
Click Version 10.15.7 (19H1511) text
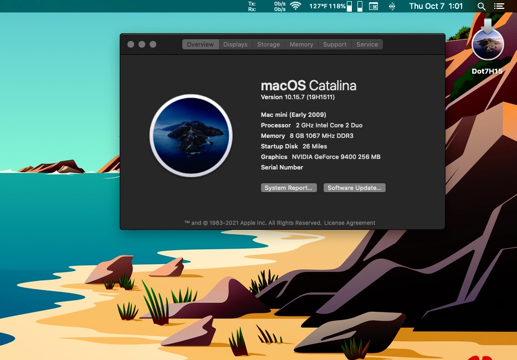click(x=298, y=97)
